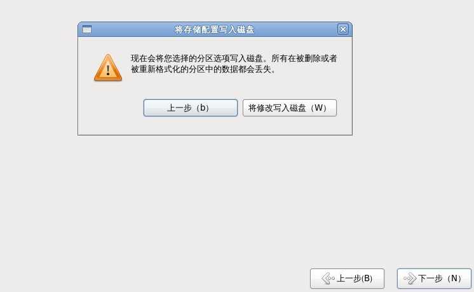Proceed with the bottom 下一步 (N) button

click(x=434, y=279)
